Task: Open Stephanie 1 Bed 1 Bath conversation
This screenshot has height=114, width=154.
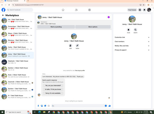Action: [17, 62]
